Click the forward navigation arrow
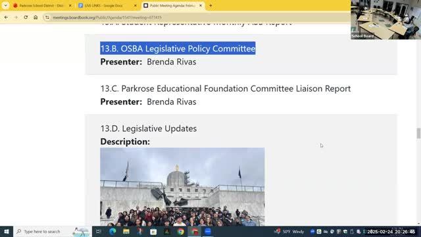The height and width of the screenshot is (237, 421). point(16,17)
